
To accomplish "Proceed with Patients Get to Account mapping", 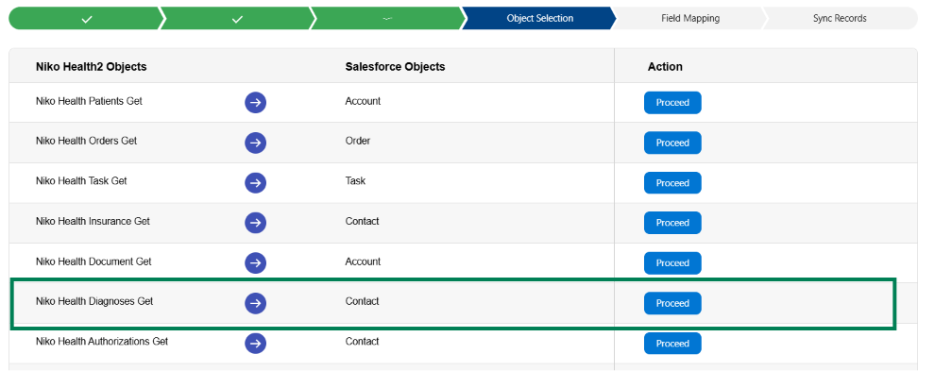I will click(672, 103).
